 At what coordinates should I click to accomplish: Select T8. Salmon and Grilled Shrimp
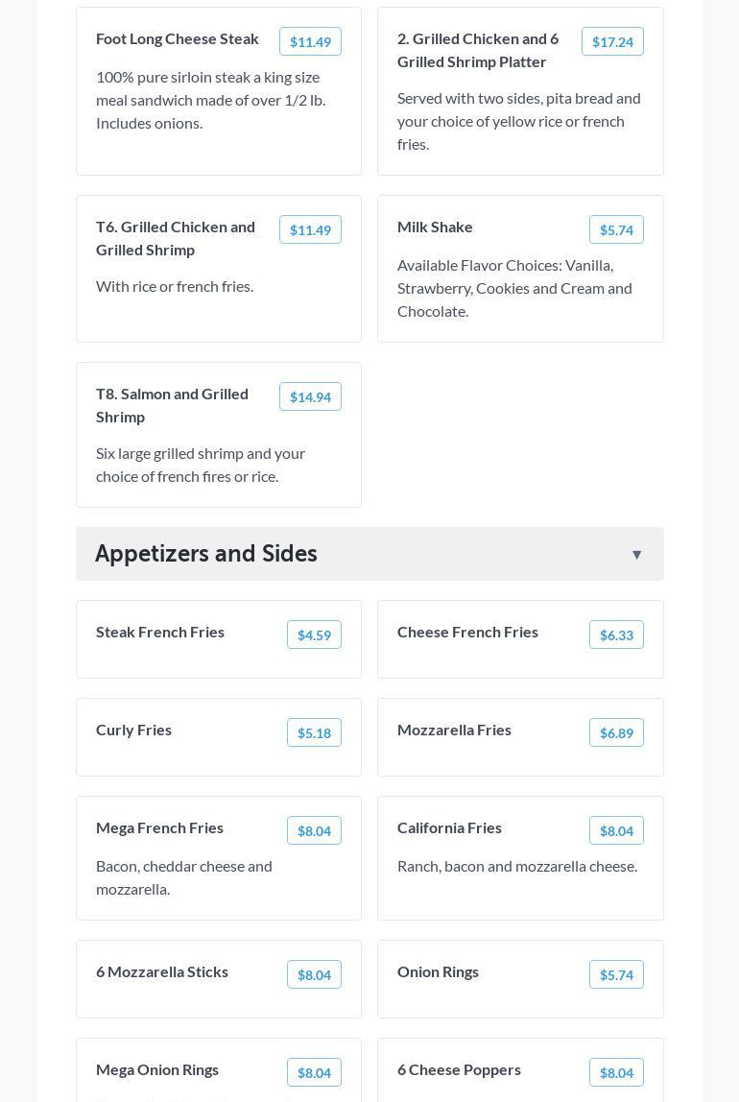point(173,405)
